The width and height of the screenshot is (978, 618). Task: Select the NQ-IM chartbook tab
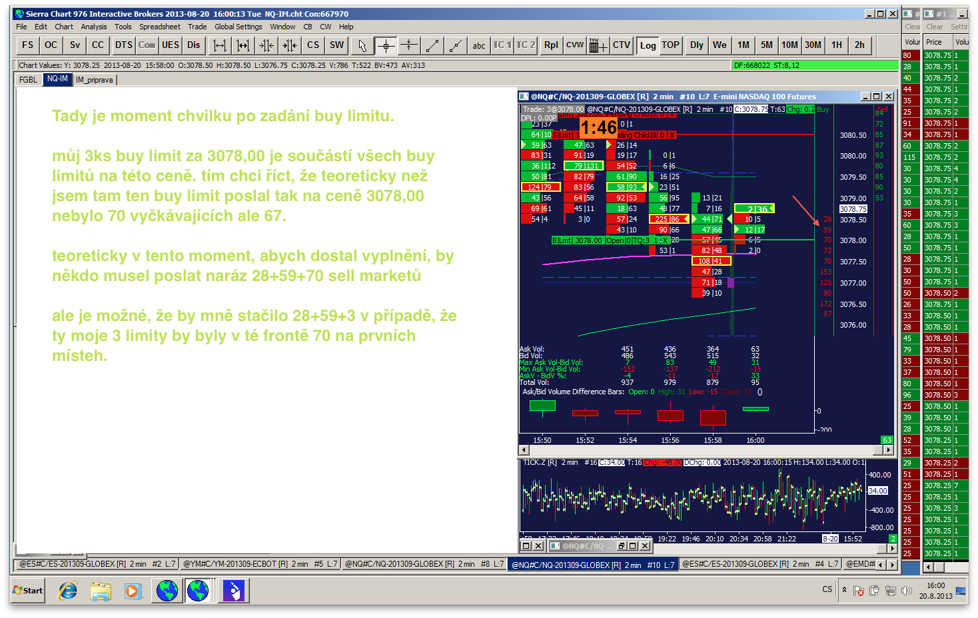coord(57,79)
